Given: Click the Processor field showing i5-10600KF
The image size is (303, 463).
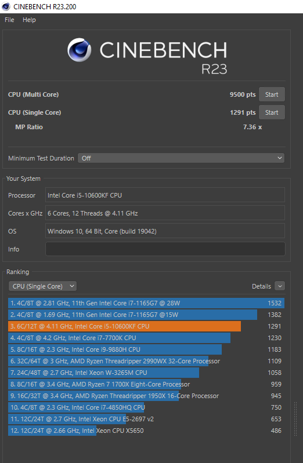Looking at the screenshot, I should point(165,195).
